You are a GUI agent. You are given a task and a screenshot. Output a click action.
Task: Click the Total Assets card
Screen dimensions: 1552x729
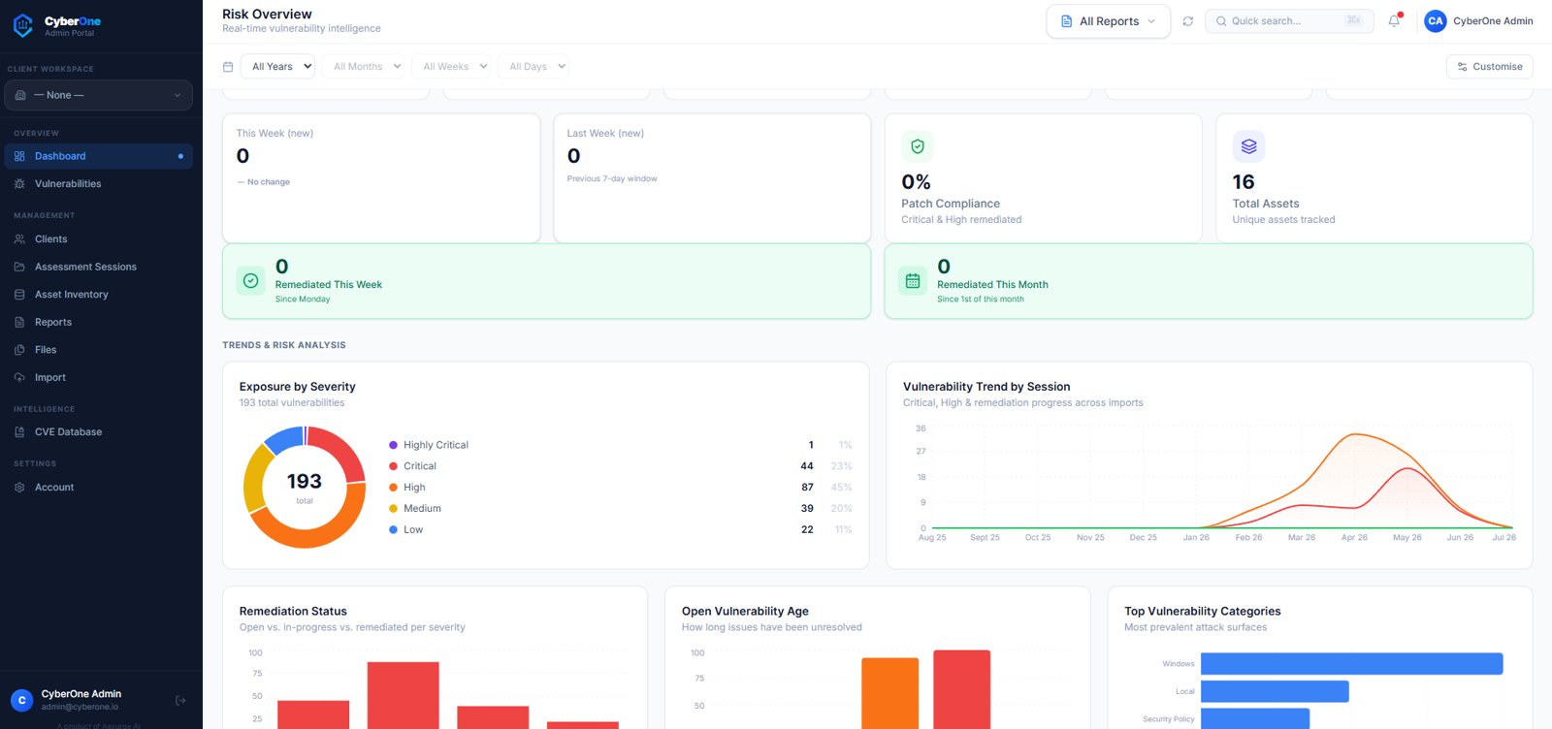pyautogui.click(x=1374, y=178)
